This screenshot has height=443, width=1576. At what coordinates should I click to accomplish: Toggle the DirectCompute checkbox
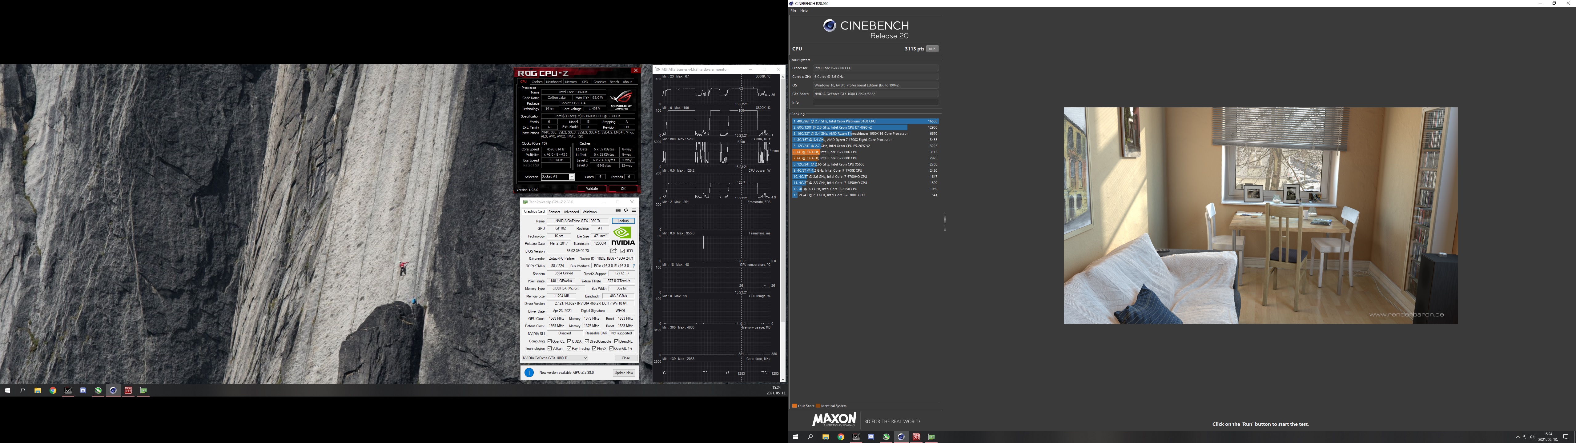587,341
